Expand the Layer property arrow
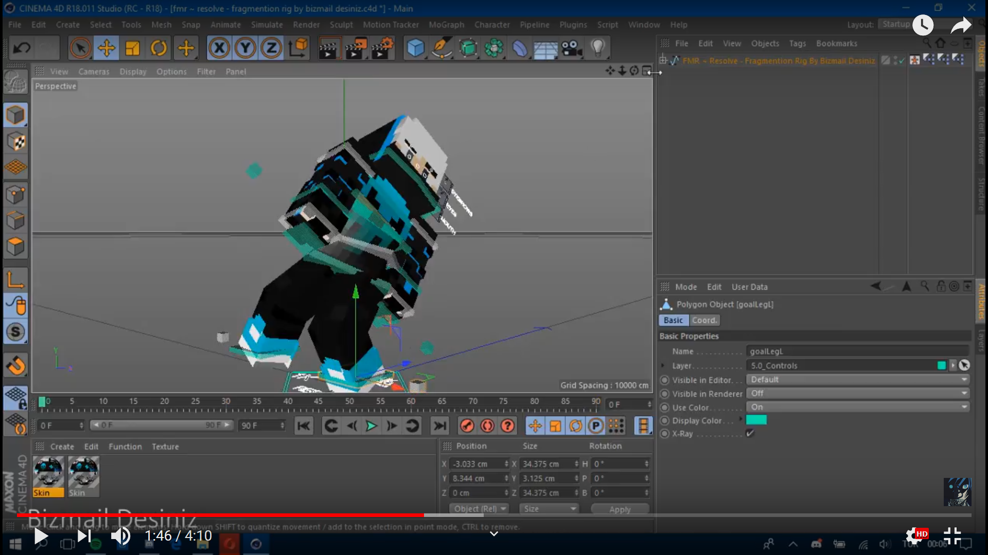988x555 pixels. 663,365
